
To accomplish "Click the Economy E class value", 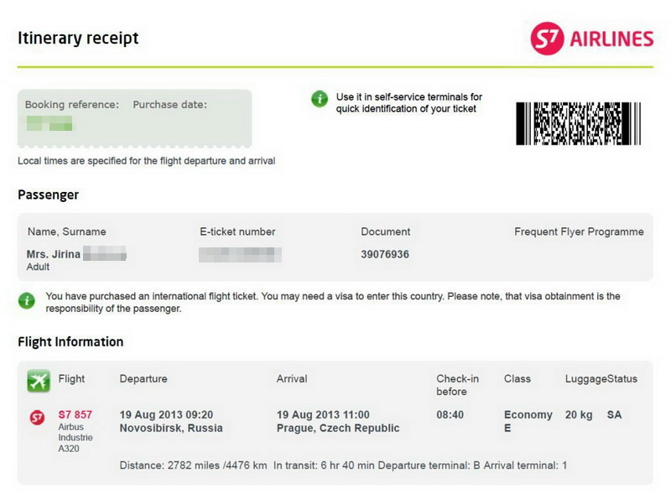I will click(x=528, y=421).
